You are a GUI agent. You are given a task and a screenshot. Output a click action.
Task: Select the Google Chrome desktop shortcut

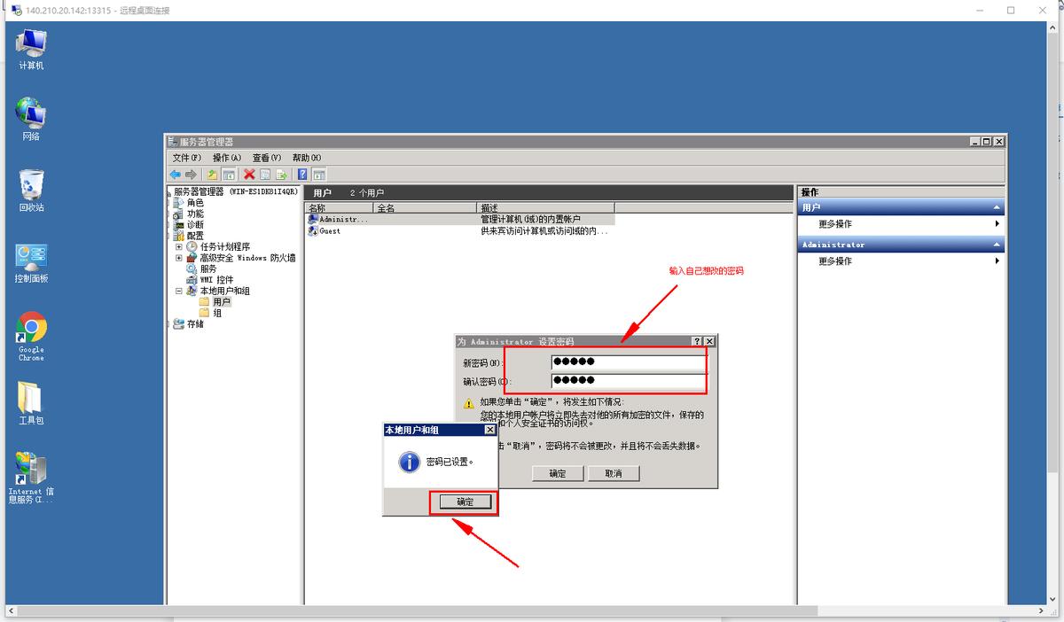coord(31,337)
